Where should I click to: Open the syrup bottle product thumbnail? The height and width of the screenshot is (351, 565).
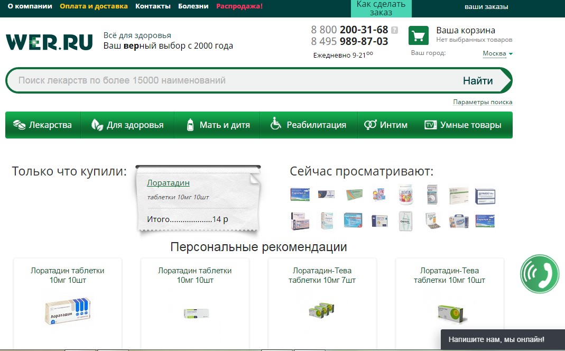click(379, 195)
